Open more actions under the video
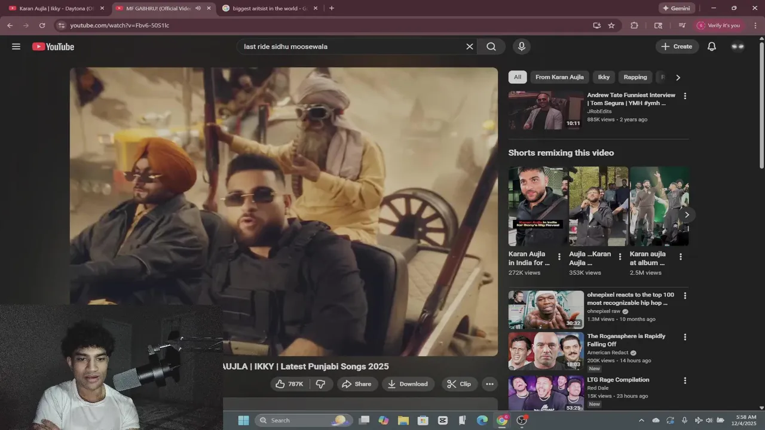This screenshot has height=430, width=765. (x=489, y=384)
